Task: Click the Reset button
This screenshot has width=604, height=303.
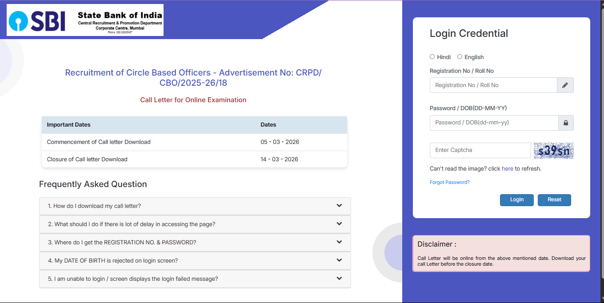Action: [554, 200]
